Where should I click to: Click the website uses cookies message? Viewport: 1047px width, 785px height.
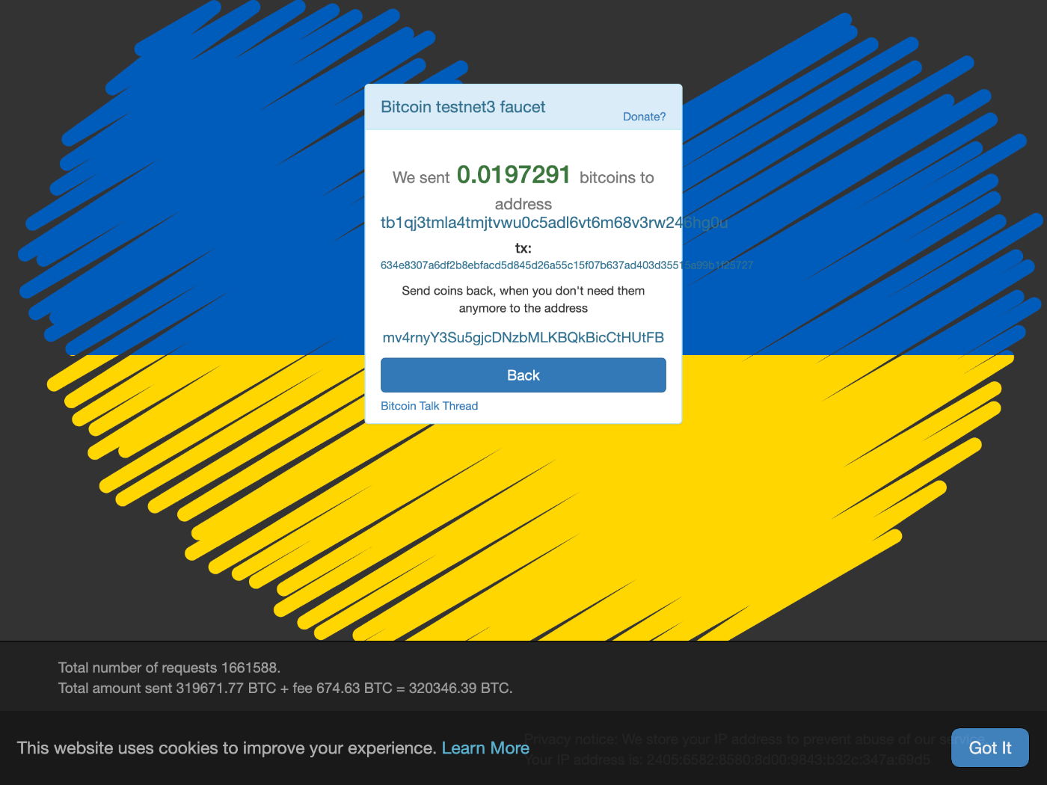coord(227,748)
